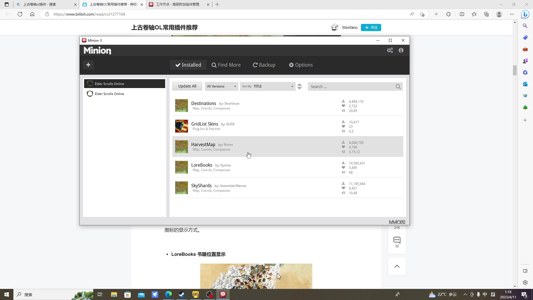533x300 pixels.
Task: Open the Edge sidebar settings gear
Action: coord(525,282)
